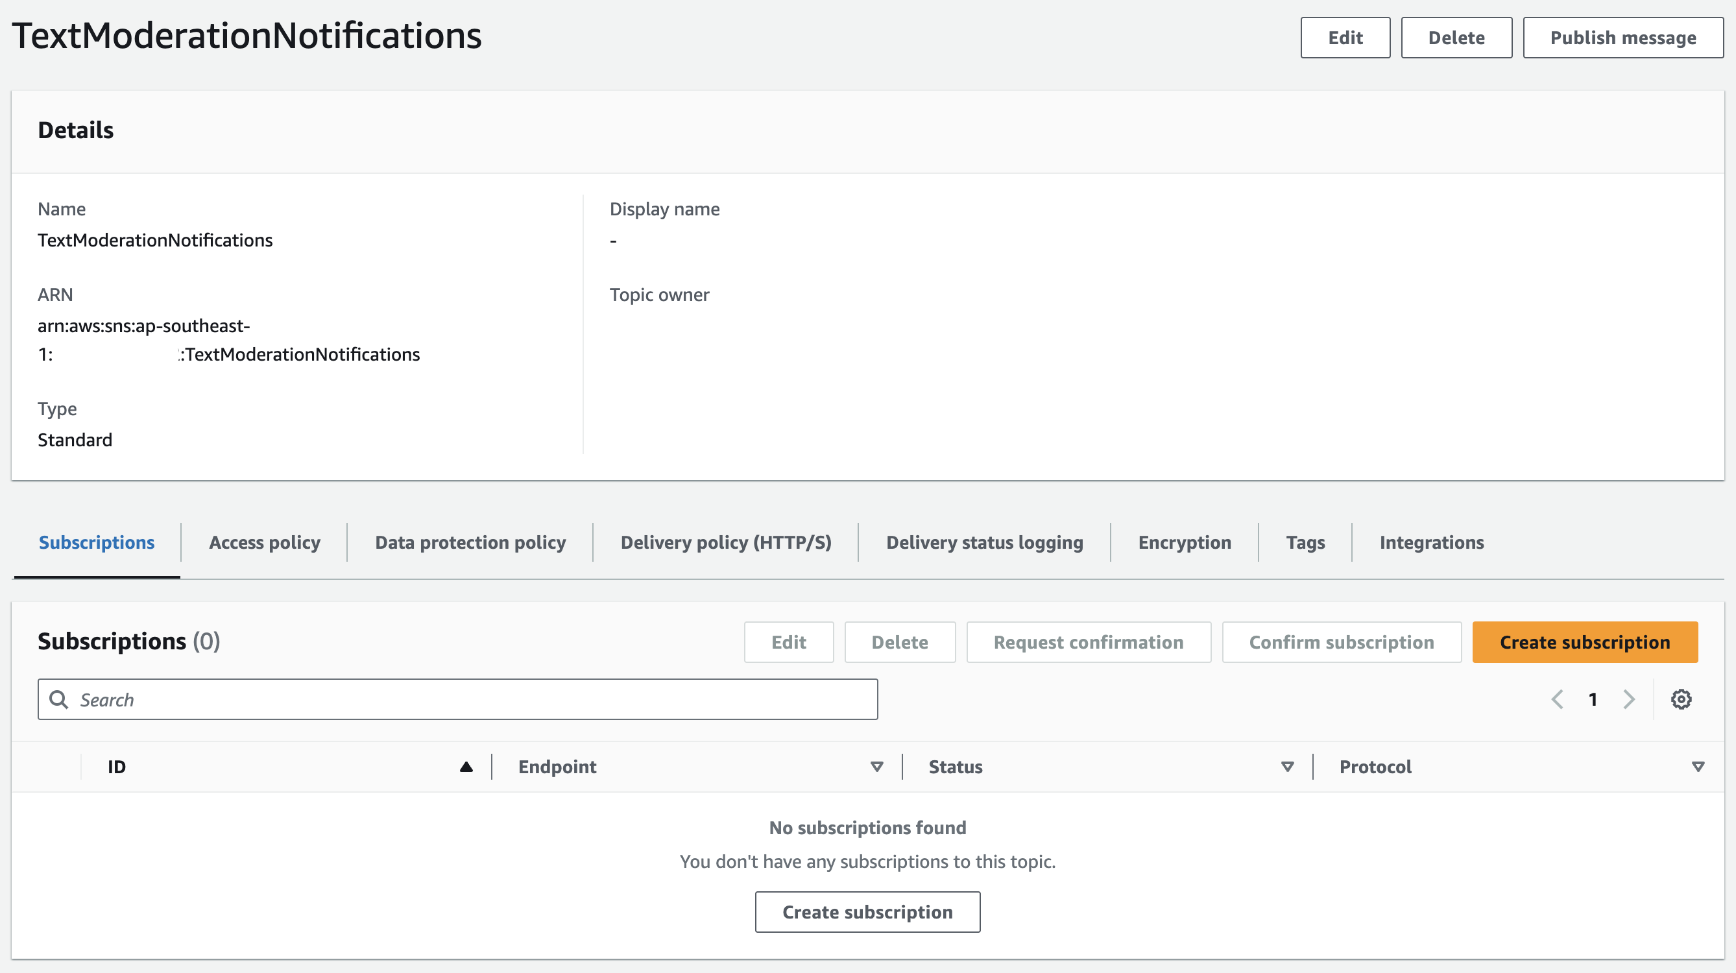Open table preferences gear icon

(1681, 699)
